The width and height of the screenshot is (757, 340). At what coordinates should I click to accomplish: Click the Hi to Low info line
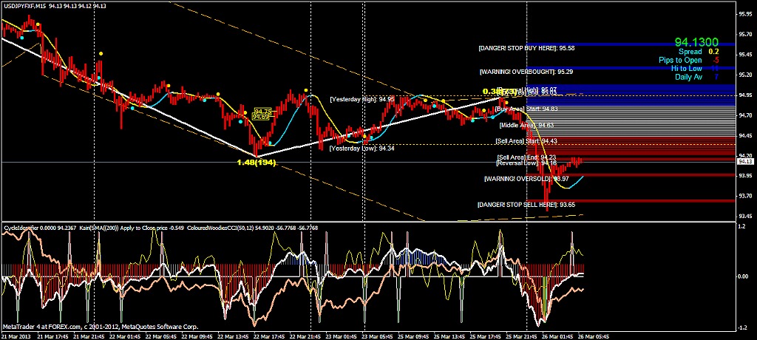pos(695,69)
